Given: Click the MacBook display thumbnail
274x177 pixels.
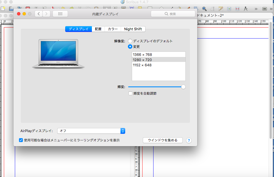Looking at the screenshot, I should click(58, 54).
